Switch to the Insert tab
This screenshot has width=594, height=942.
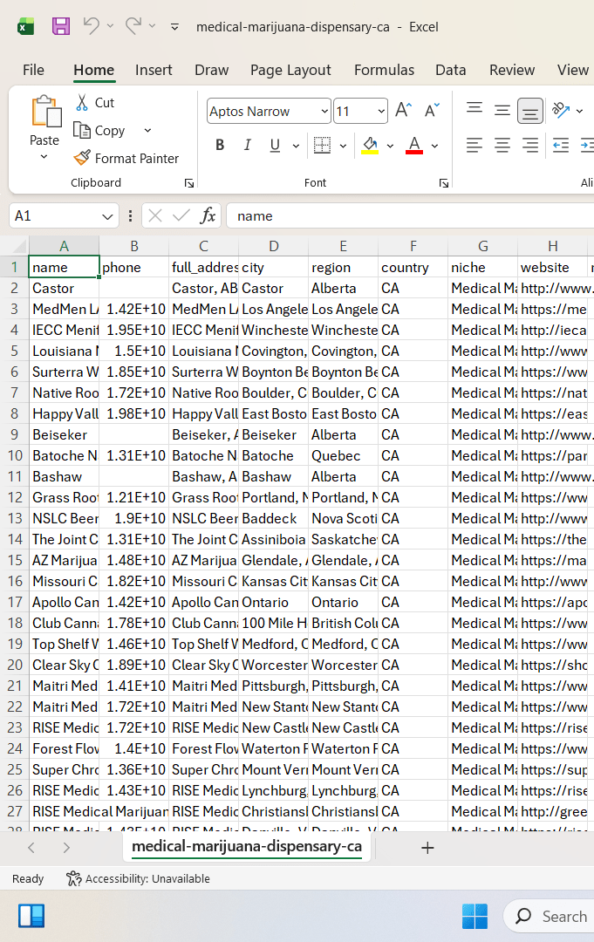154,70
